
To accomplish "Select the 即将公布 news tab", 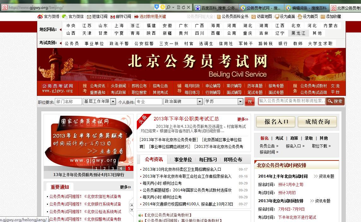I will point(233,160).
